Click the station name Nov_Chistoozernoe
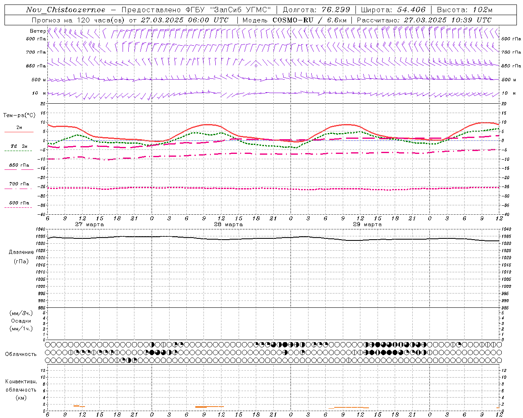The image size is (523, 418). (x=66, y=10)
